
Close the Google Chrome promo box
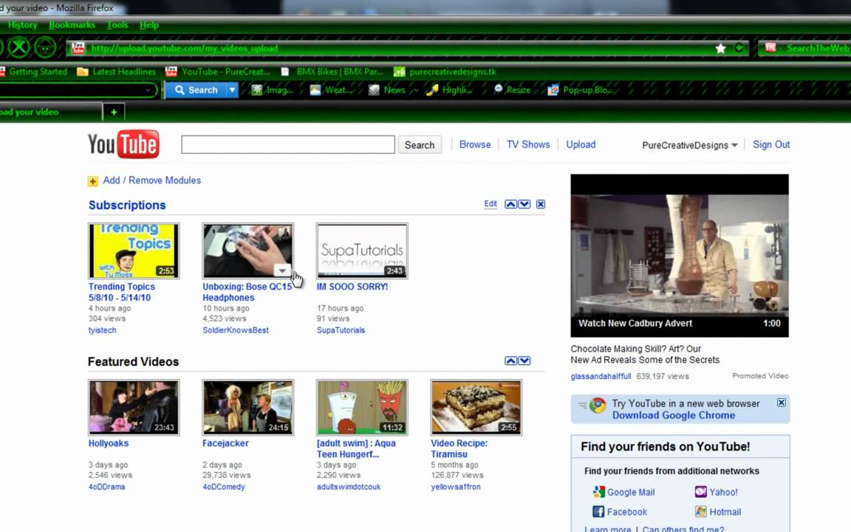781,402
